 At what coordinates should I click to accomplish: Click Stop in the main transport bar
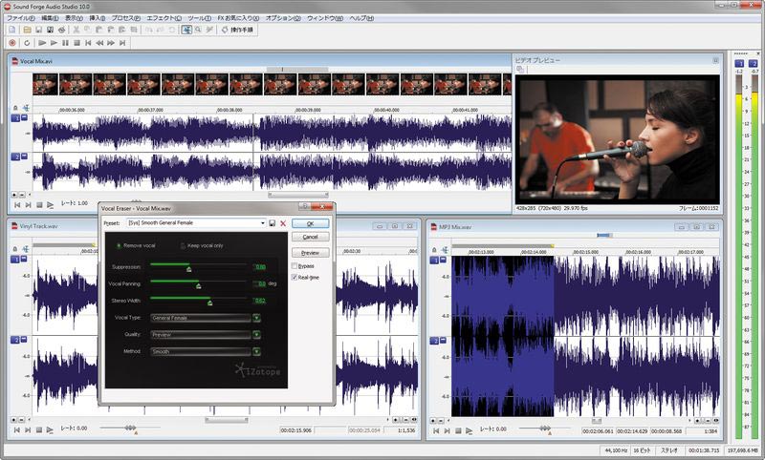[76, 43]
